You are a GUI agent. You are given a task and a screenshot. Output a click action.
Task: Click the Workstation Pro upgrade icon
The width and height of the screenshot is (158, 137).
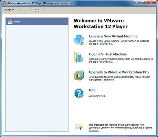(x=79, y=76)
